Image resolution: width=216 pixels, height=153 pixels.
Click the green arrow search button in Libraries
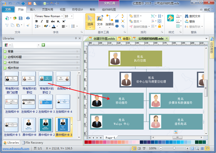pyautogui.click(x=43, y=45)
